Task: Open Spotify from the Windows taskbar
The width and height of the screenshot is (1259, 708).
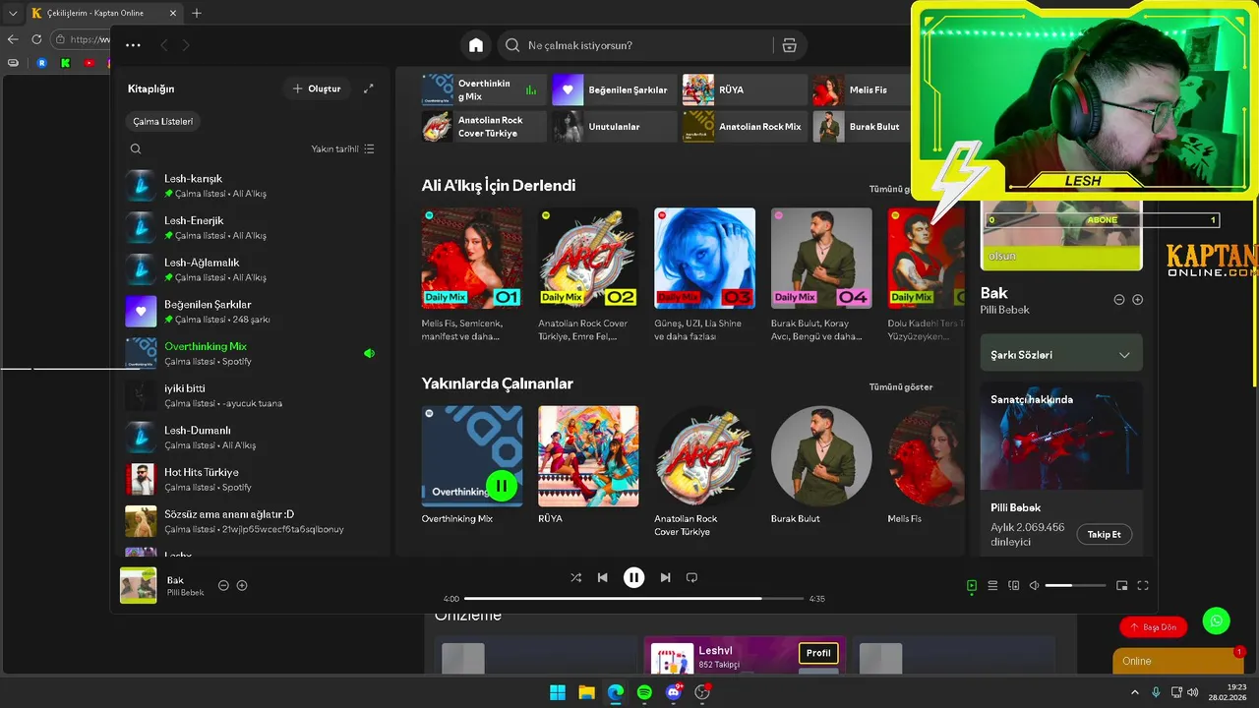Action: point(644,692)
